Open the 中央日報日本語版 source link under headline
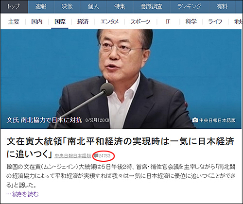The height and width of the screenshot is (204, 243). click(x=73, y=155)
